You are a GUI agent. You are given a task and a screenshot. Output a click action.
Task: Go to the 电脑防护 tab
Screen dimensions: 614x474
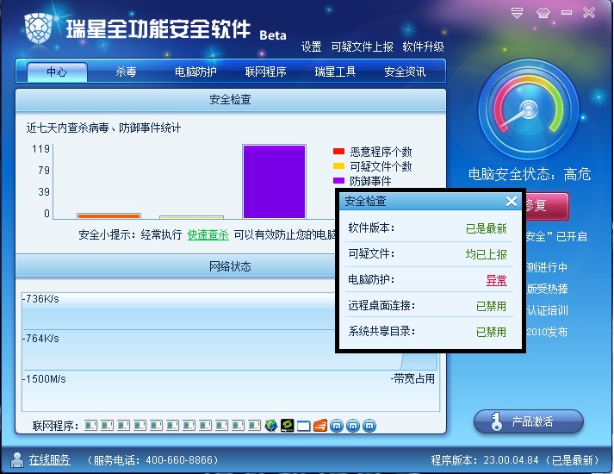(195, 72)
